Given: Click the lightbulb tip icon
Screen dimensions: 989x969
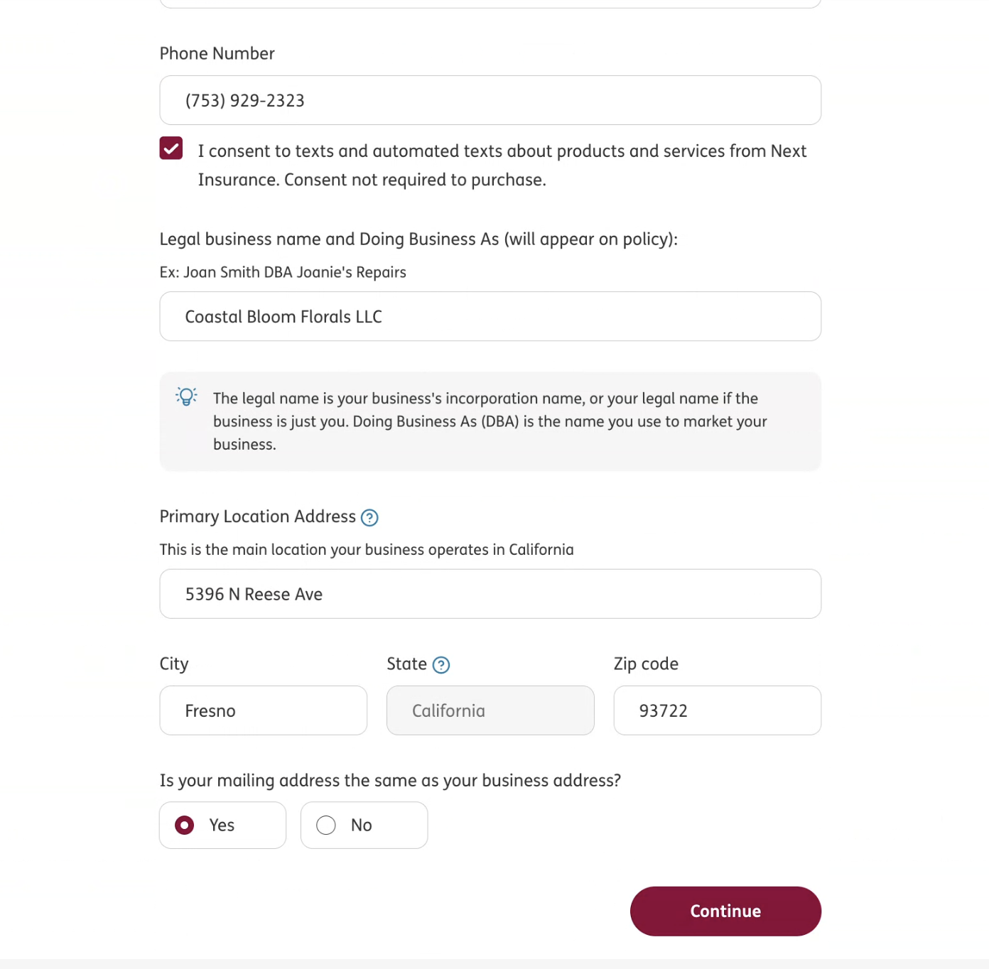Looking at the screenshot, I should click(x=186, y=396).
